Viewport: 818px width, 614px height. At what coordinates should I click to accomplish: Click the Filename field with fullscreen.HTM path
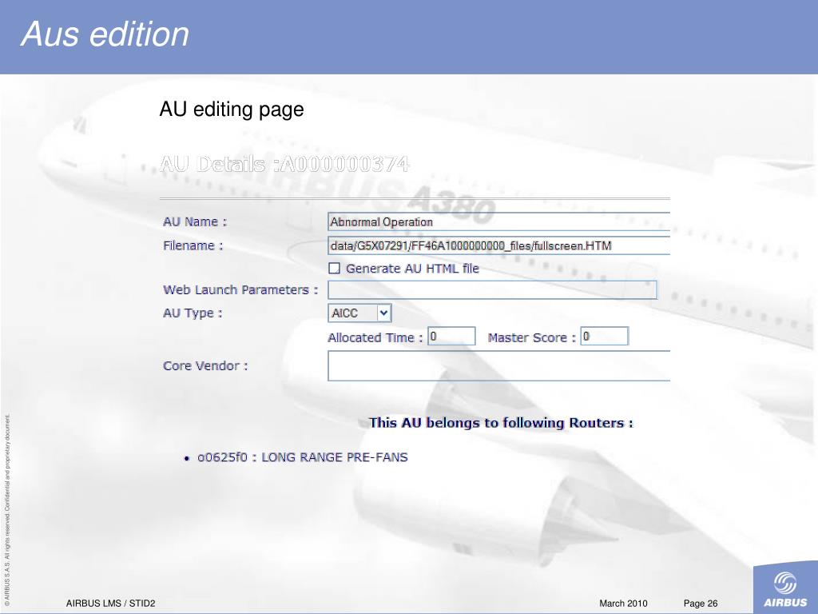tap(498, 245)
